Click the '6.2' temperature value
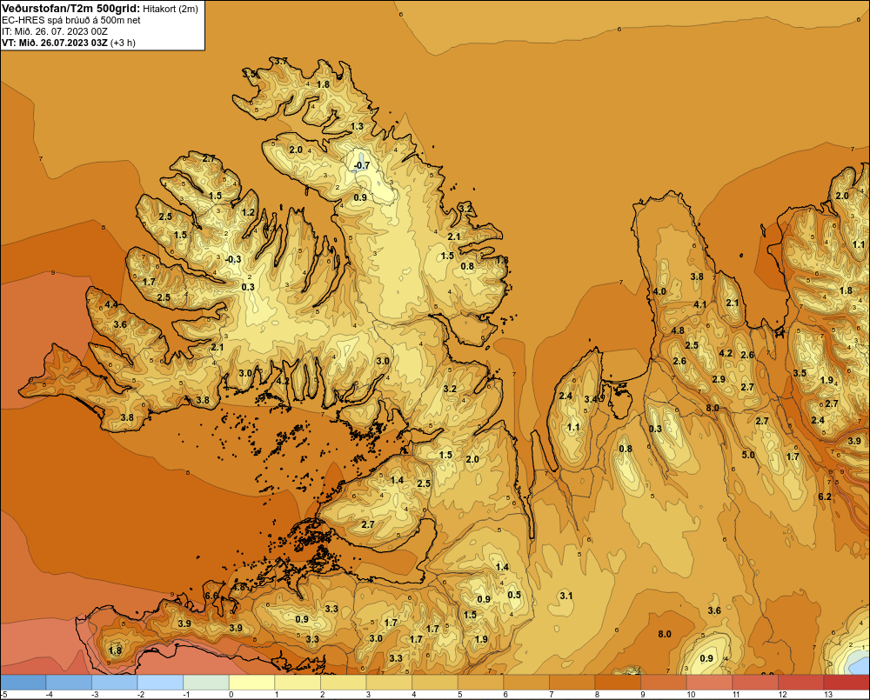 [825, 497]
